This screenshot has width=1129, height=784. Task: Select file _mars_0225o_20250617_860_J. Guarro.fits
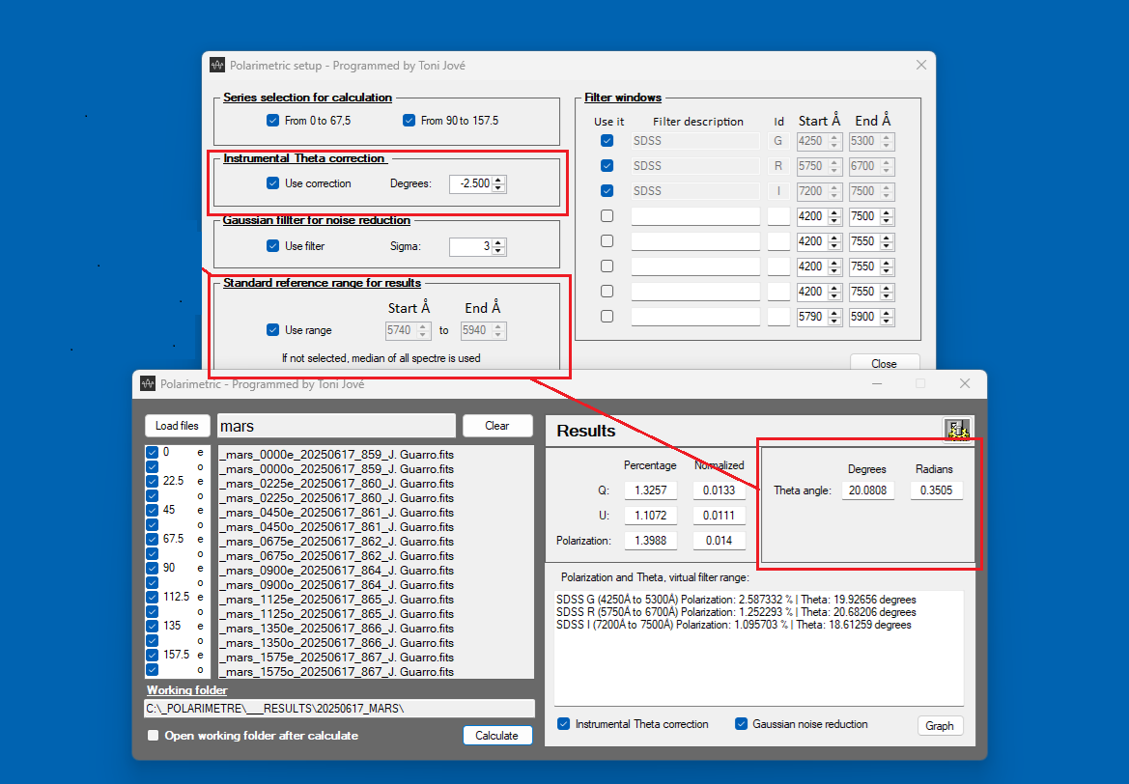click(x=337, y=497)
